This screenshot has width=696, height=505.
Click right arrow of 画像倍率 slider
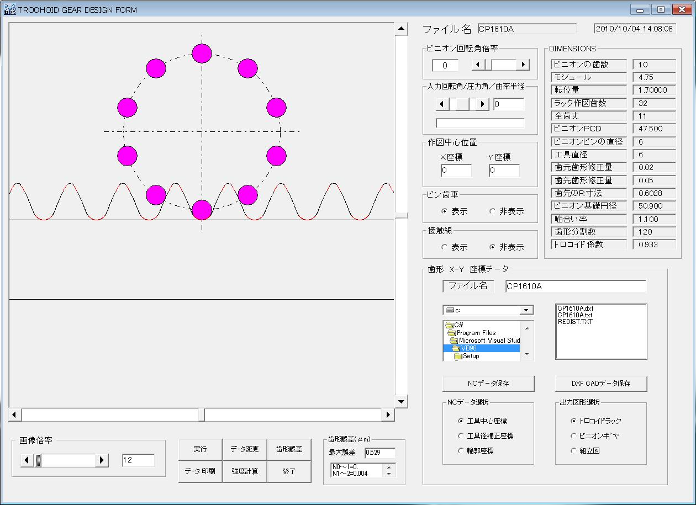(x=102, y=460)
